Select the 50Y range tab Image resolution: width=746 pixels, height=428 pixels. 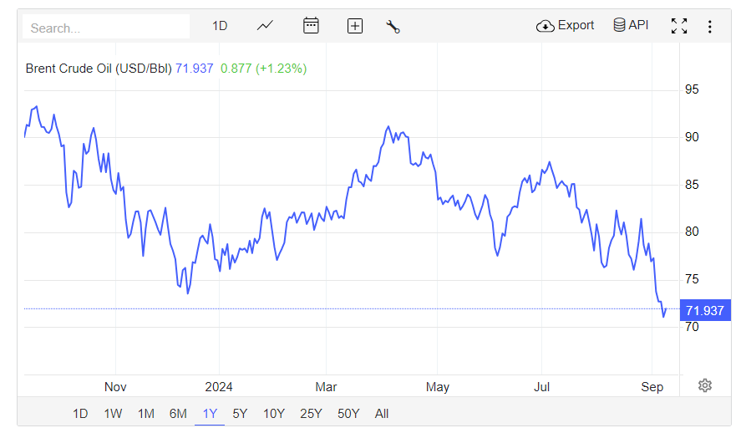point(348,414)
